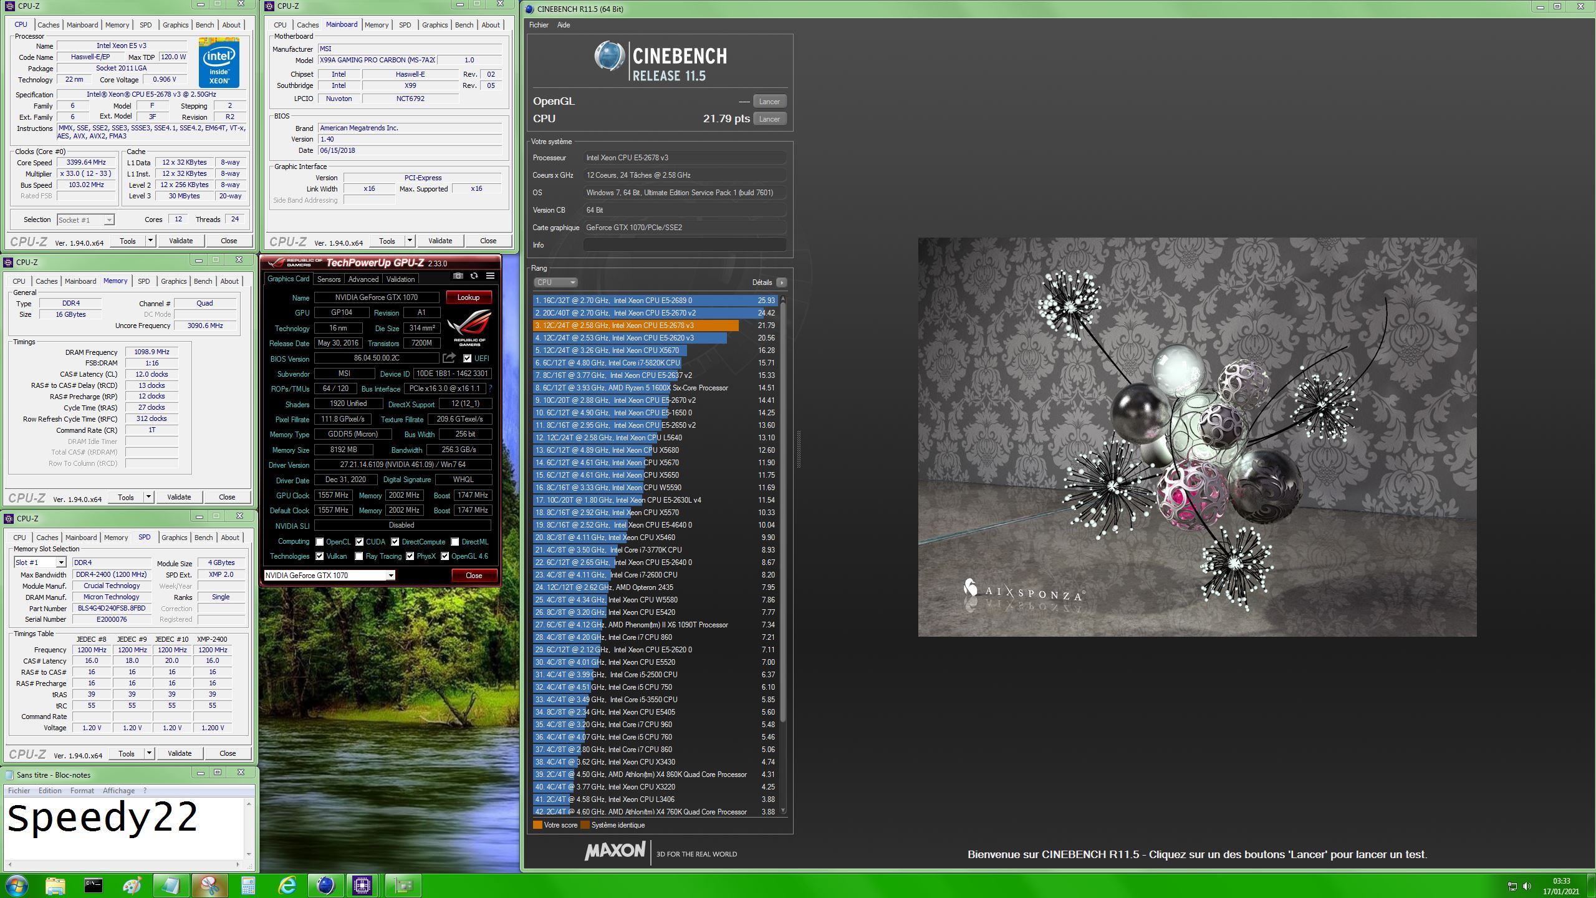
Task: Click the Notepad title bar icon
Action: click(x=9, y=775)
